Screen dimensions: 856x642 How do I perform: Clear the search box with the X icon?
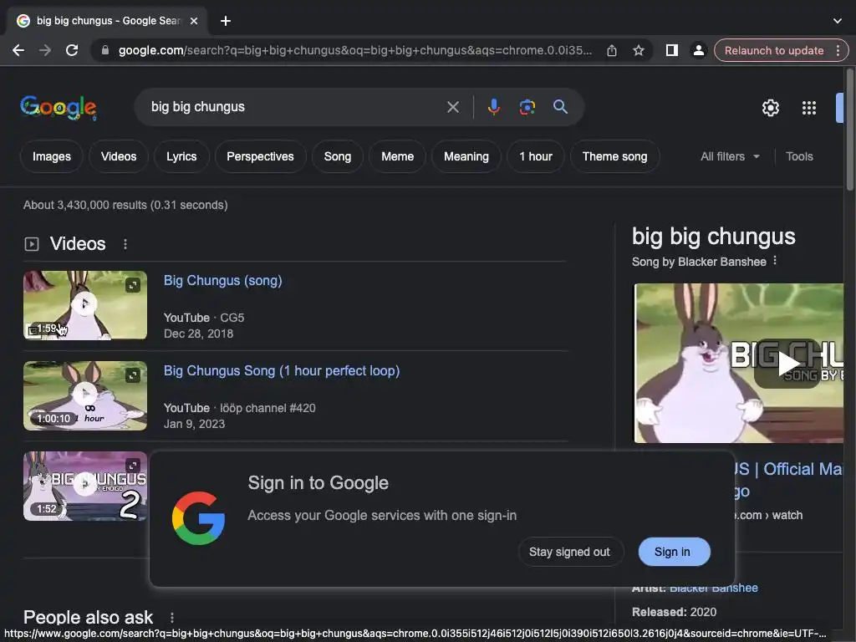pyautogui.click(x=452, y=107)
